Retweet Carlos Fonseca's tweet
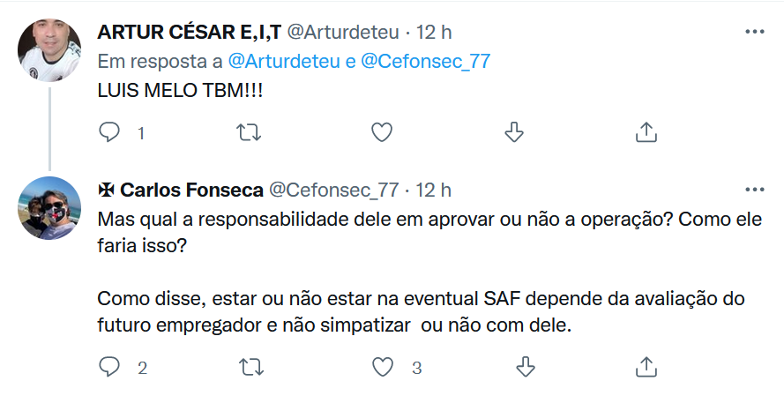The height and width of the screenshot is (396, 784). point(250,366)
